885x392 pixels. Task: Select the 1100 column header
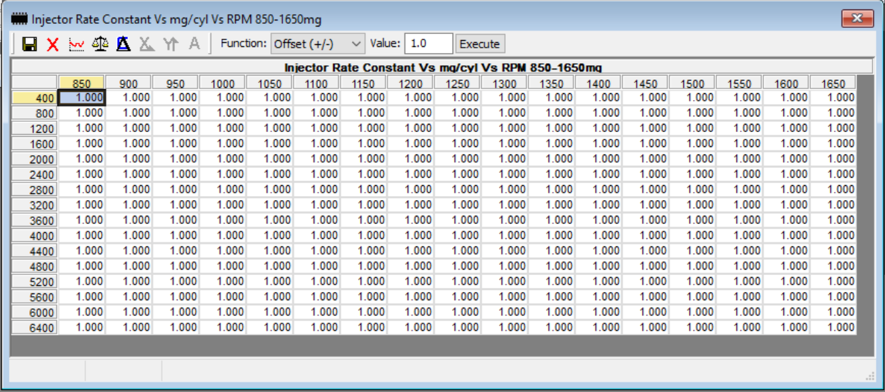click(316, 83)
